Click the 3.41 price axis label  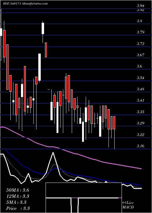[140, 100]
